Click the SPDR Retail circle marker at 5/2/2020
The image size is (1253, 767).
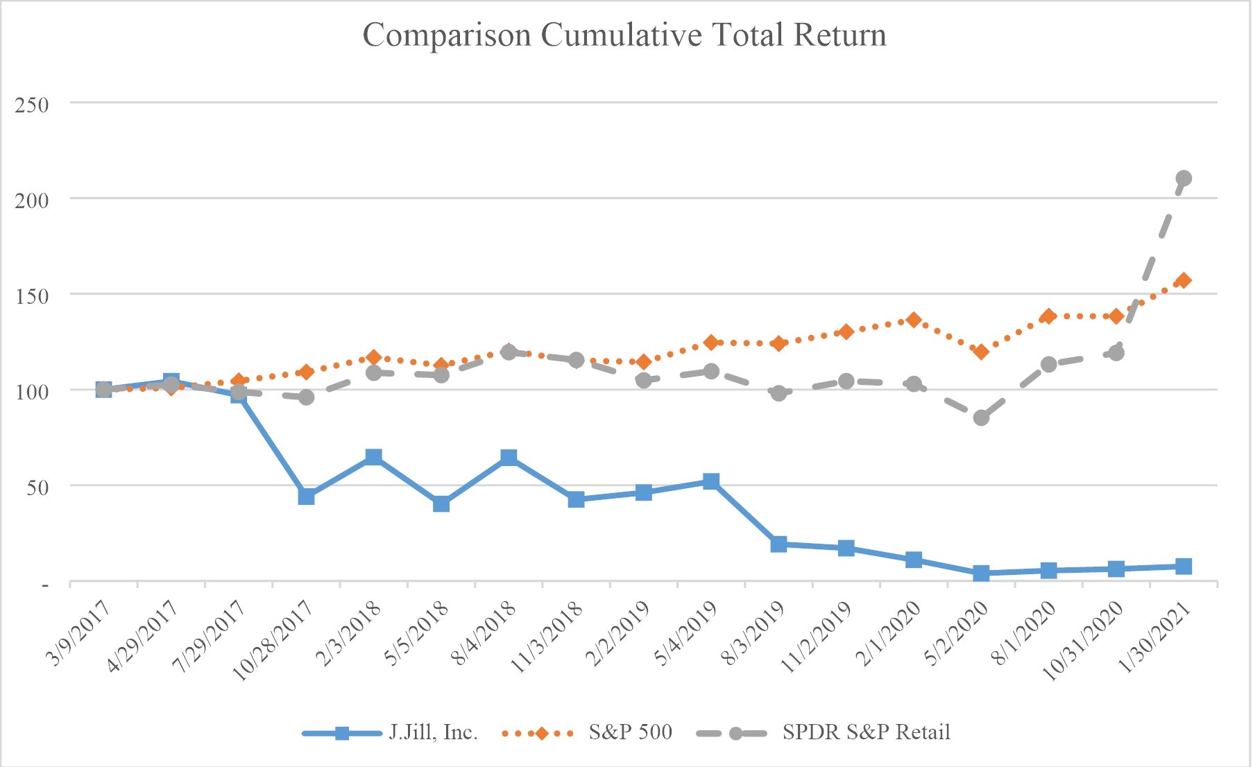981,417
